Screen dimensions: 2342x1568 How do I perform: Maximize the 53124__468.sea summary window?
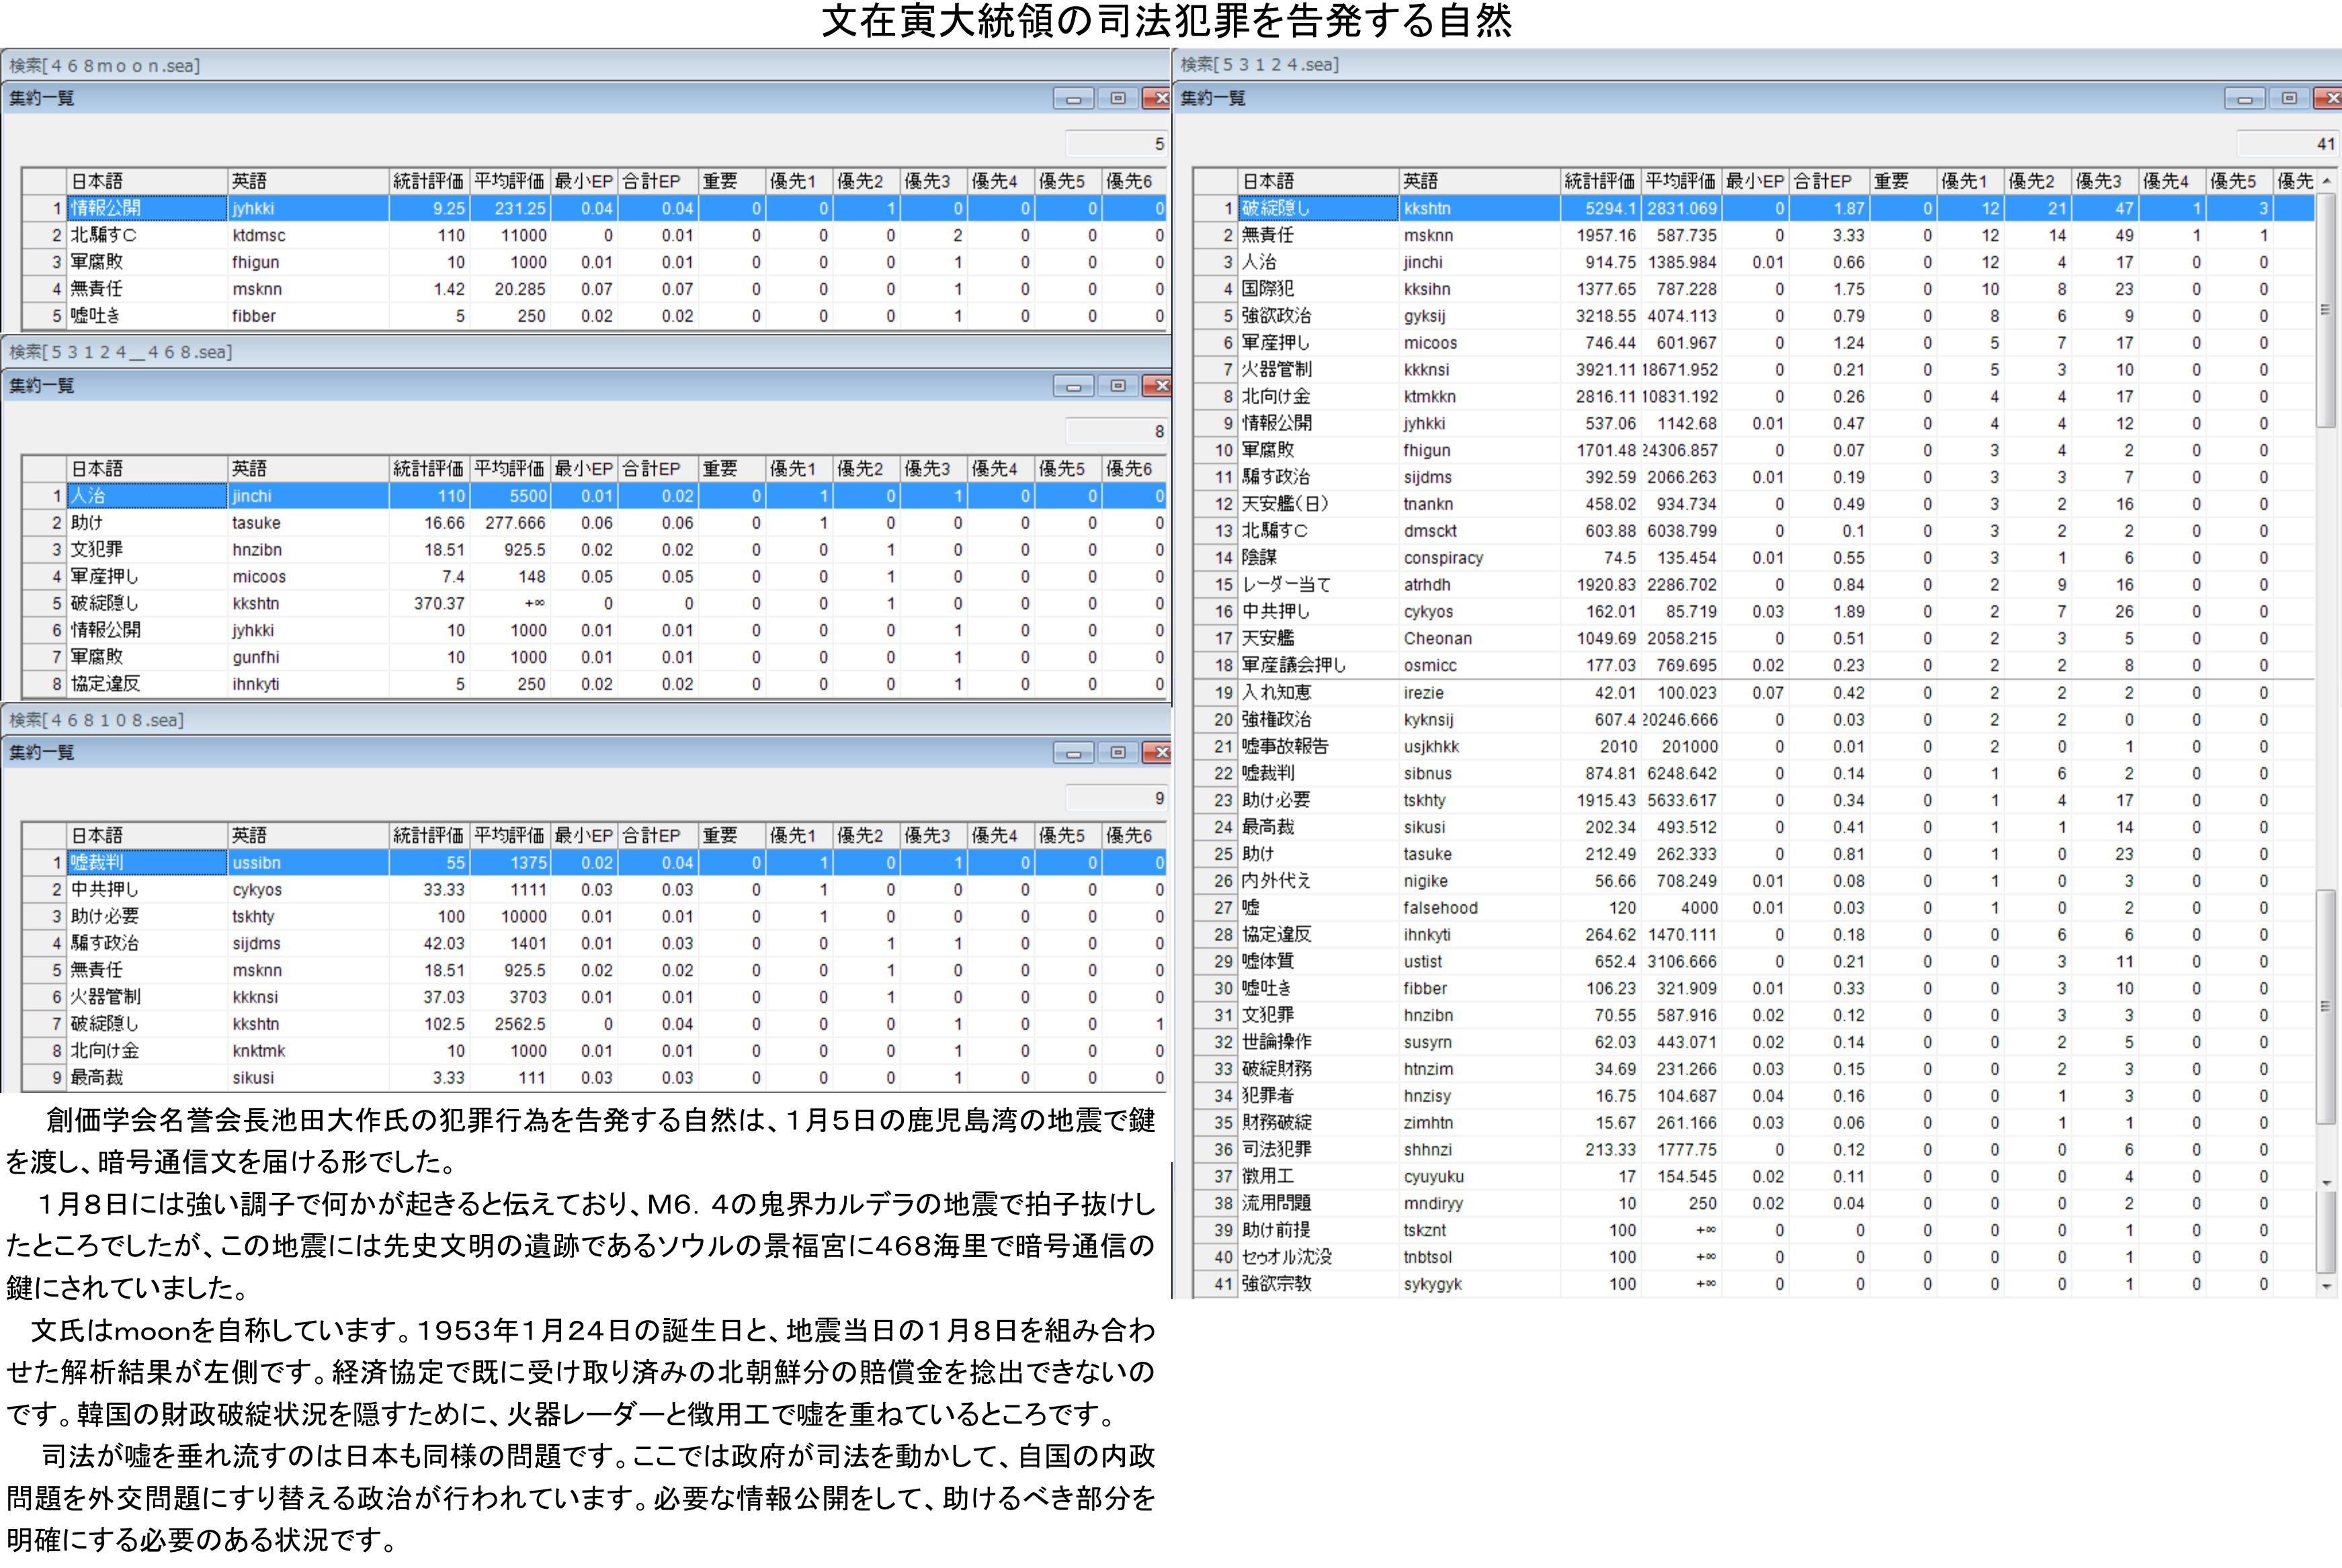point(1118,385)
